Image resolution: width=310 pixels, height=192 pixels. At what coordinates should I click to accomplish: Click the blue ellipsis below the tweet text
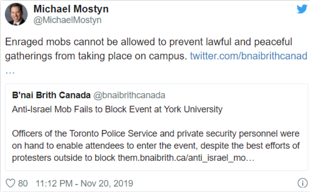coord(10,70)
